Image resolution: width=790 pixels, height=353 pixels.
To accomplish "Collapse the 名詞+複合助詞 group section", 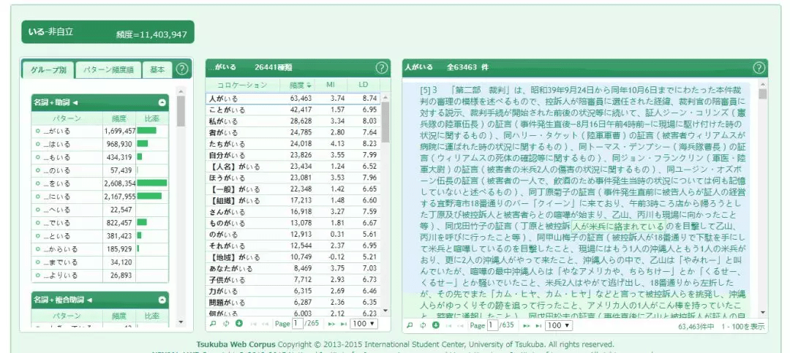I will click(x=162, y=300).
